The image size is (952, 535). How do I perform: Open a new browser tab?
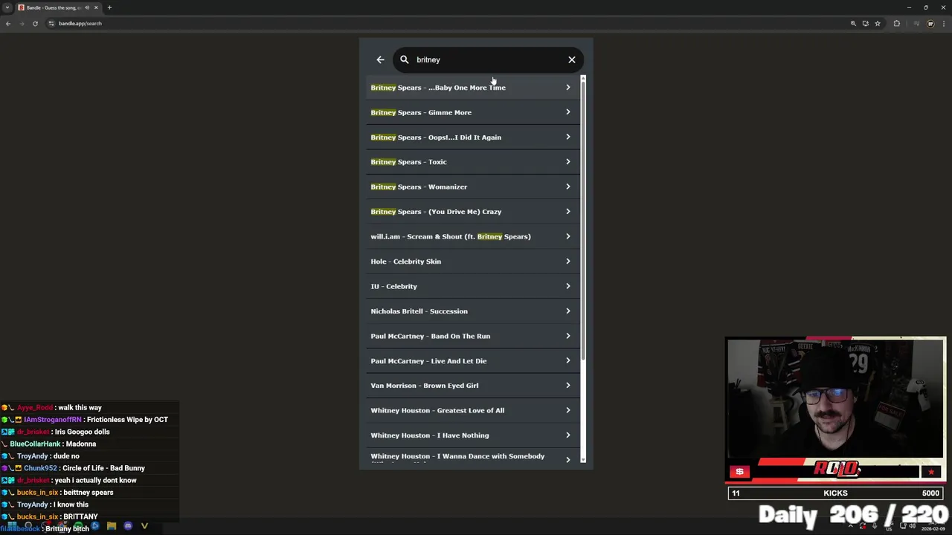[109, 7]
